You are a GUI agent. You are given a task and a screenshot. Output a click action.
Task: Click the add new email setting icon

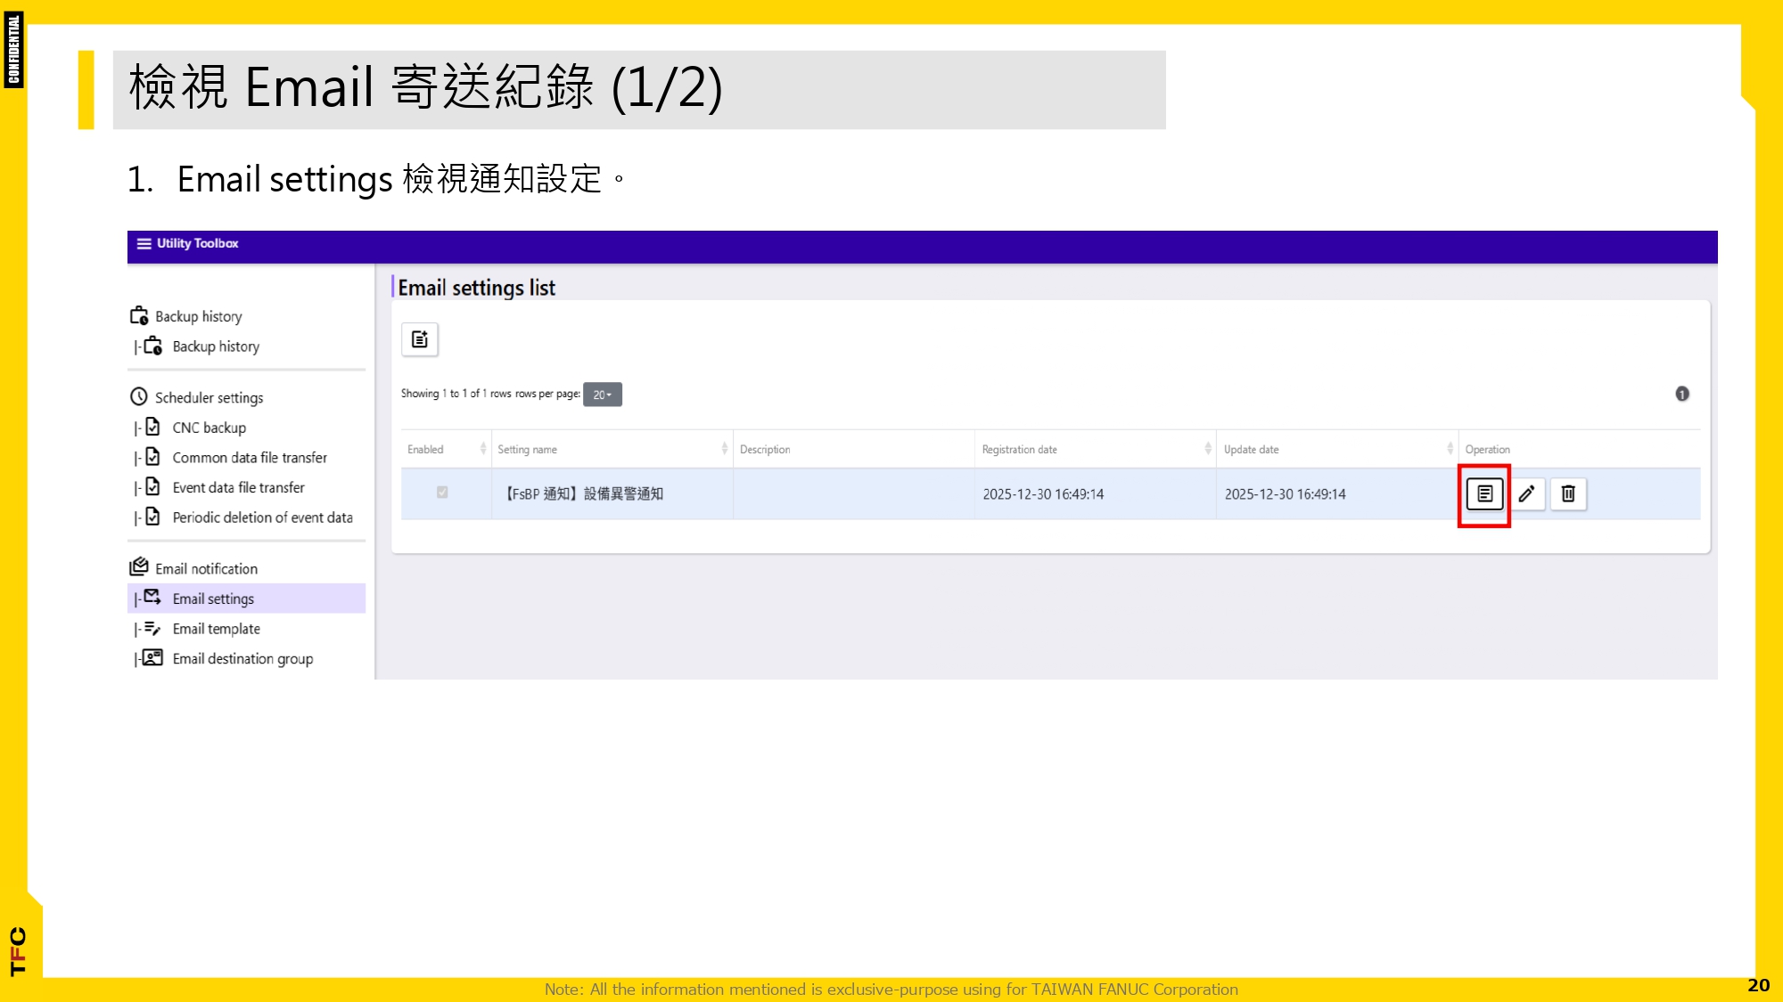point(420,338)
